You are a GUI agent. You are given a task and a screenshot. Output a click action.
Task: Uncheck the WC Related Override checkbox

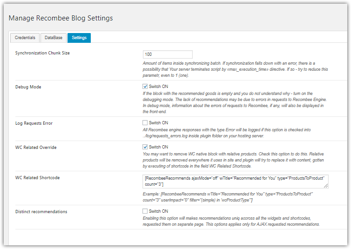pyautogui.click(x=145, y=147)
